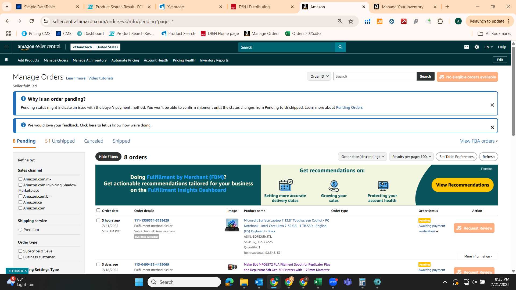Click the Seller Central search magnifier button
Screen dimensions: 516x290
click(340, 47)
